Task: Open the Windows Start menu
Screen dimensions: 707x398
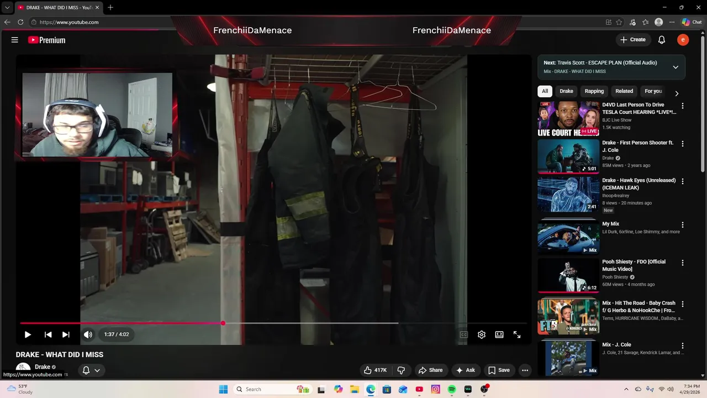Action: [223, 389]
